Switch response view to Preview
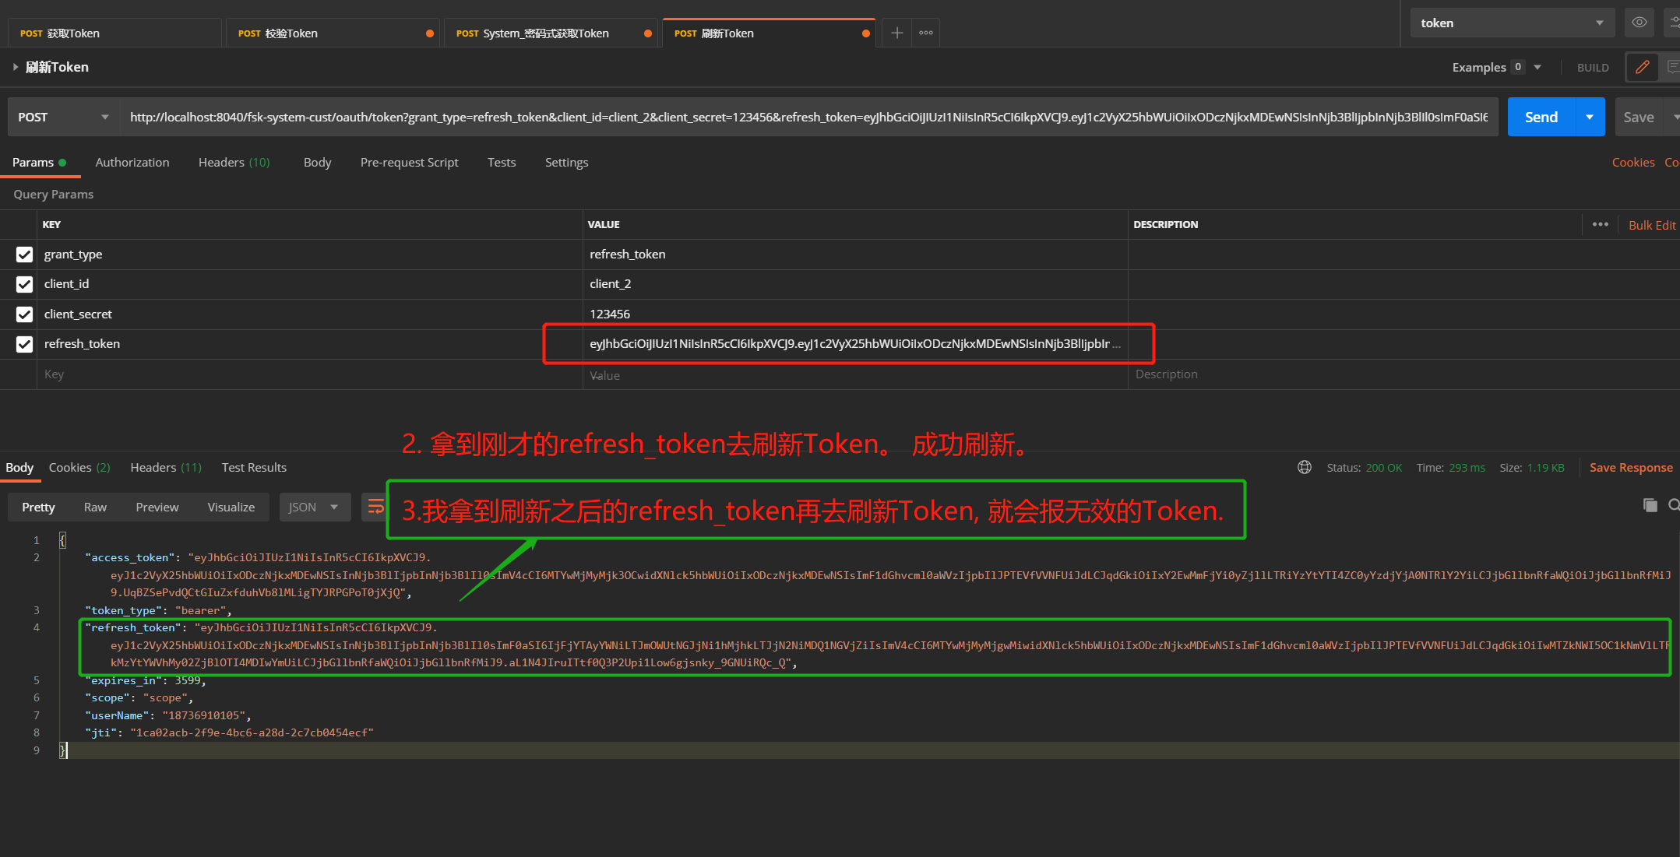This screenshot has width=1680, height=857. (x=157, y=507)
